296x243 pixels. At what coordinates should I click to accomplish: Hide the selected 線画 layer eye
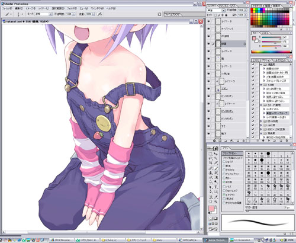click(209, 44)
